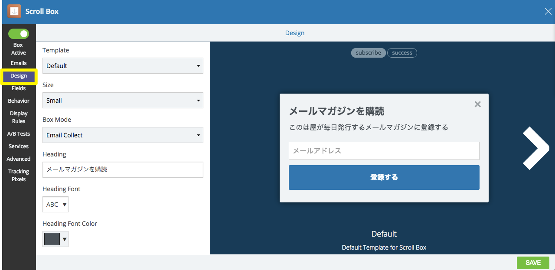Click the green SAVE button
This screenshot has width=555, height=270.
[533, 263]
